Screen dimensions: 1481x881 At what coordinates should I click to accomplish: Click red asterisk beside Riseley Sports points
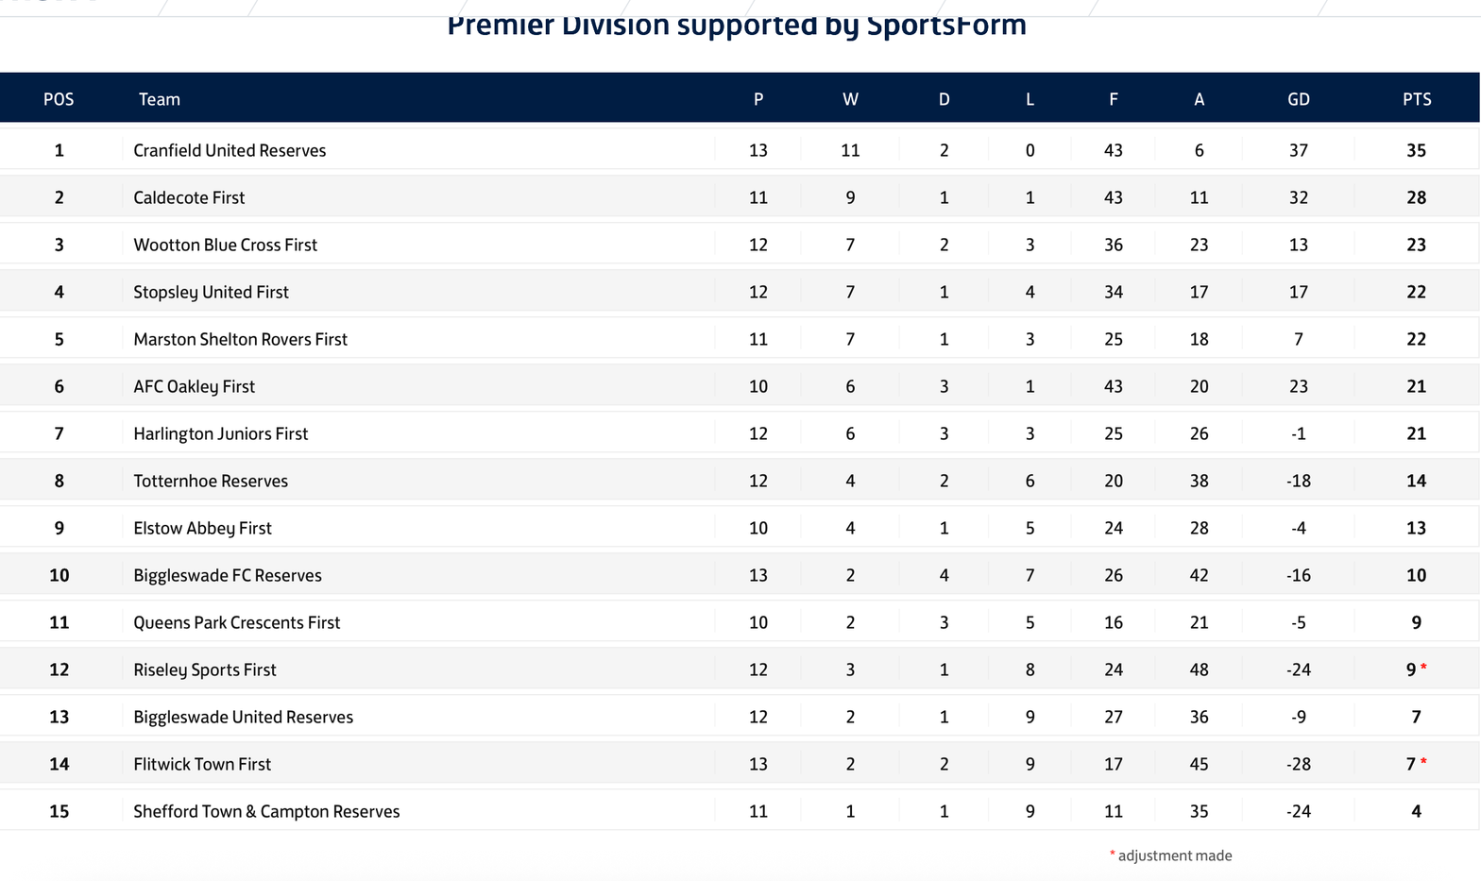point(1423,668)
